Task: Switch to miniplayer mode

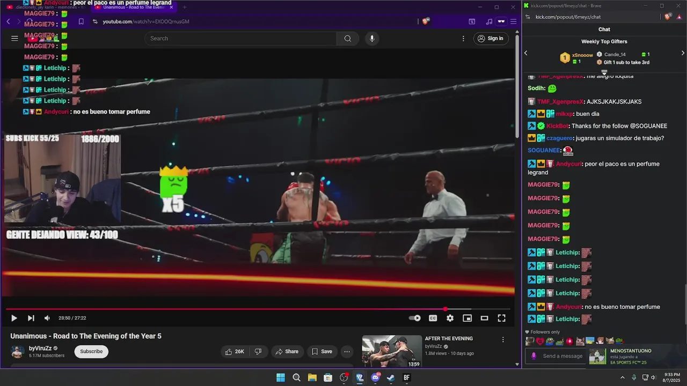Action: [x=467, y=318]
